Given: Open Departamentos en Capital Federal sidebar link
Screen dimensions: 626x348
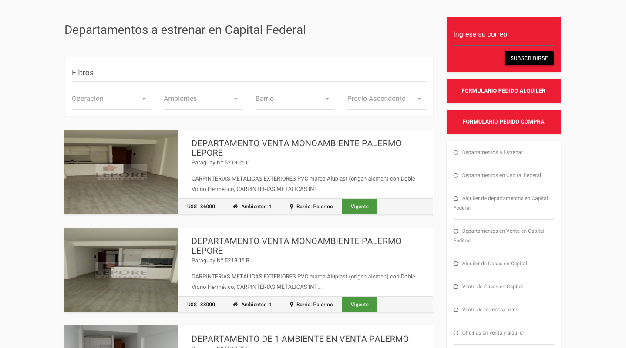Looking at the screenshot, I should pos(501,175).
